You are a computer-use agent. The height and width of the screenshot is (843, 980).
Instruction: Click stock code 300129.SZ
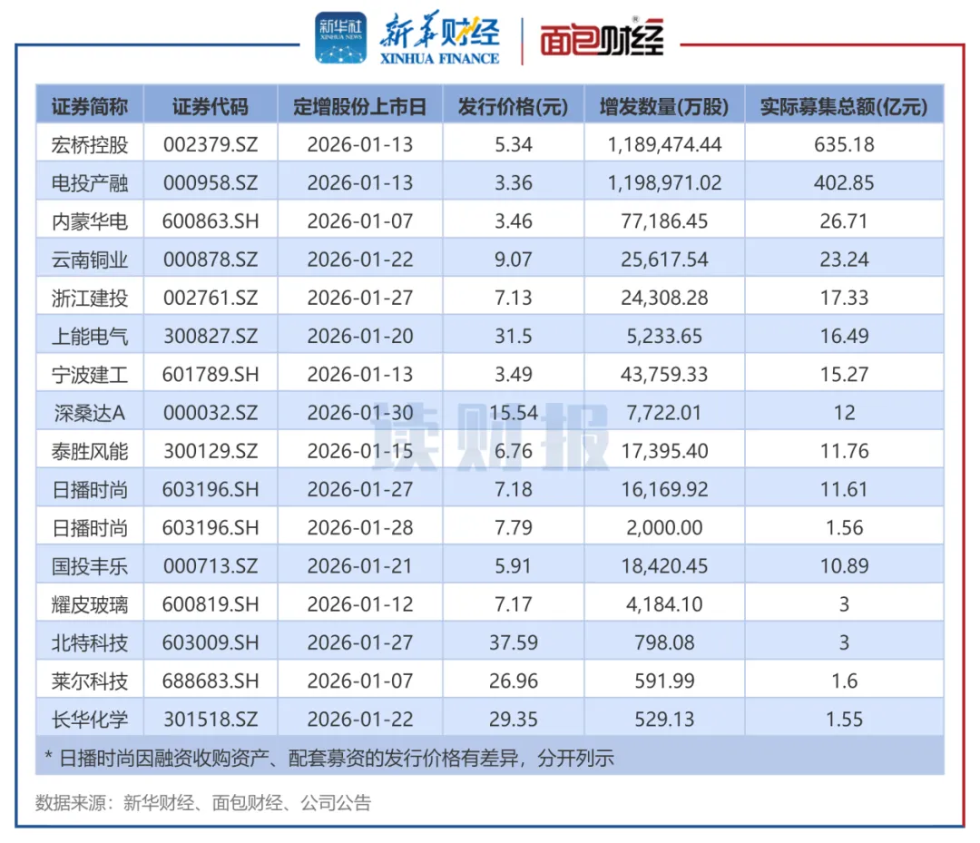(x=210, y=451)
